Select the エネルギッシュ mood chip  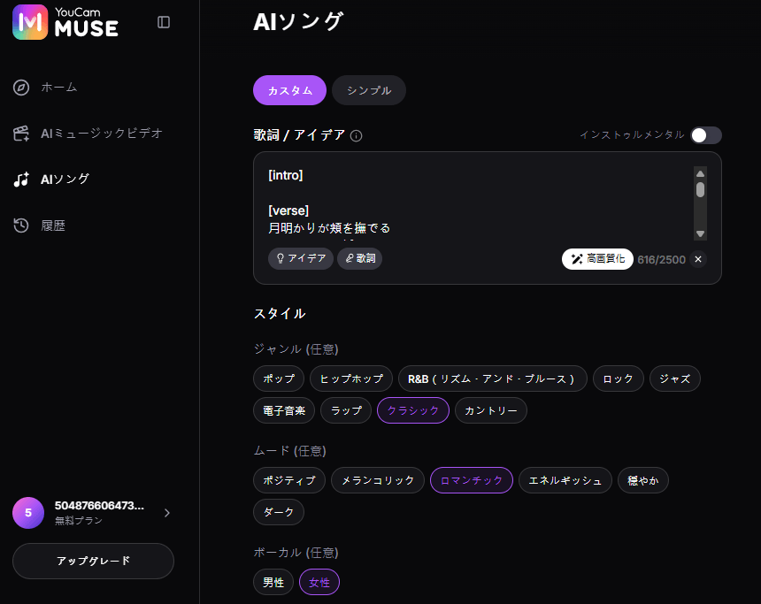click(565, 480)
